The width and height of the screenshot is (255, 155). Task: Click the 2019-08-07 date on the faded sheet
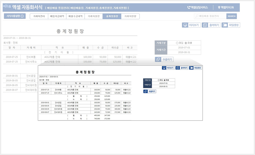pyautogui.click(x=12, y=90)
